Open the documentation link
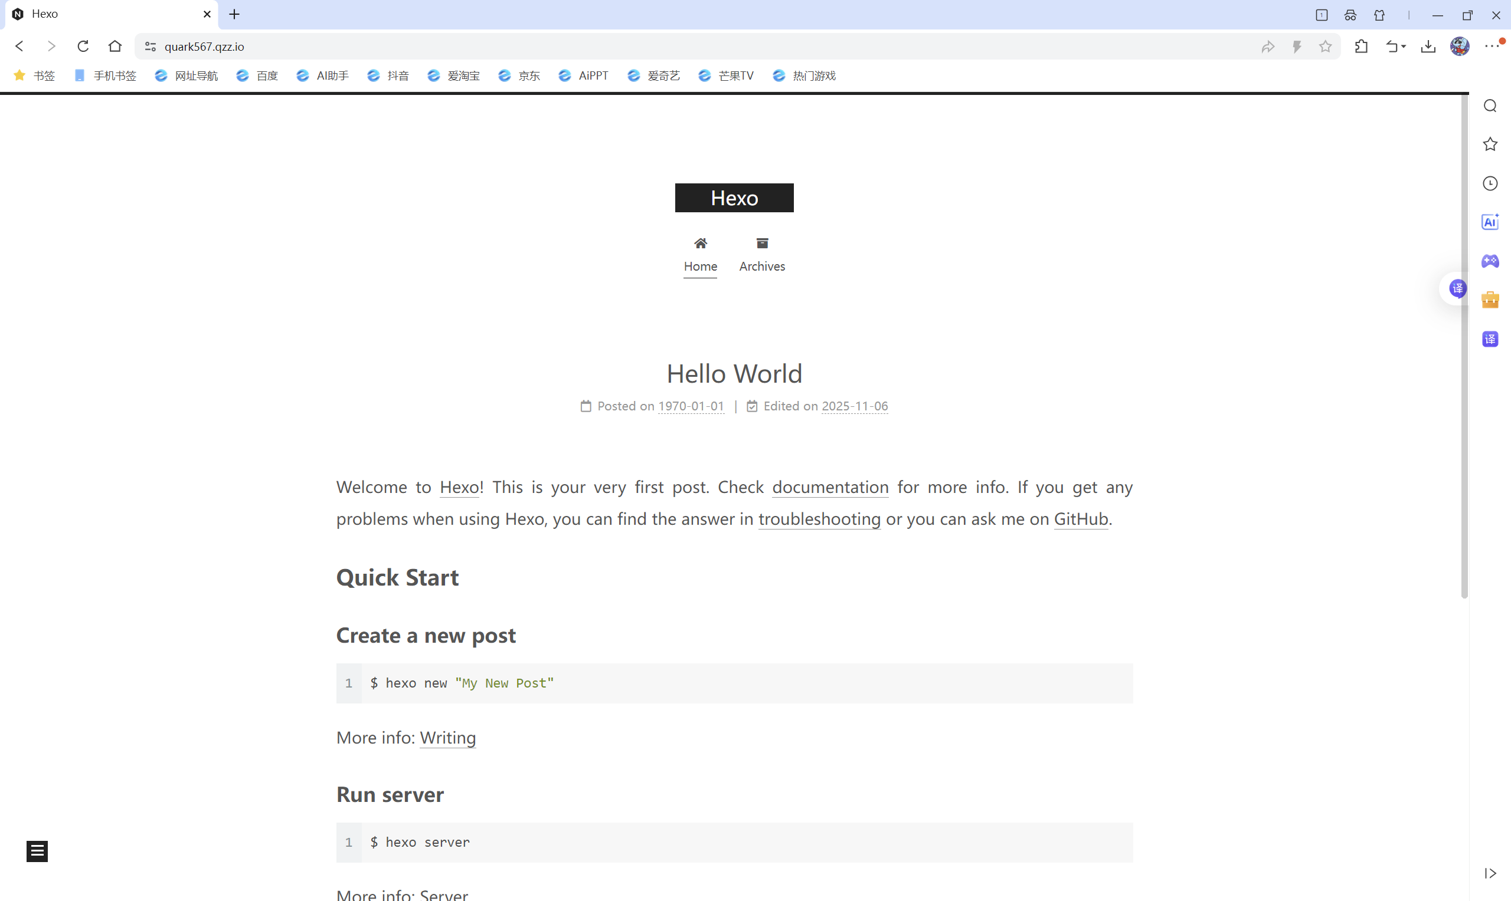The width and height of the screenshot is (1511, 901). click(x=830, y=488)
